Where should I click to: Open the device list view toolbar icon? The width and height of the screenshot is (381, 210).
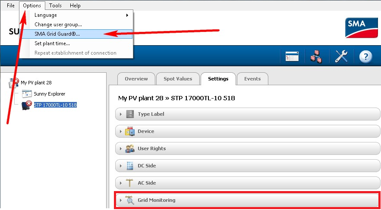click(x=292, y=56)
